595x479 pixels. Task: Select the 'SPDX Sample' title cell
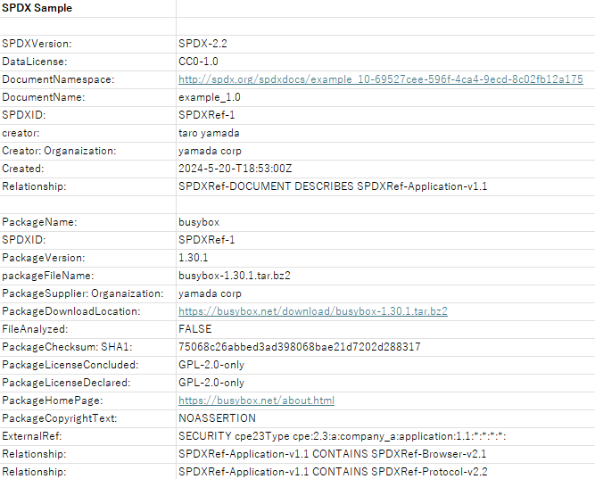[x=37, y=8]
